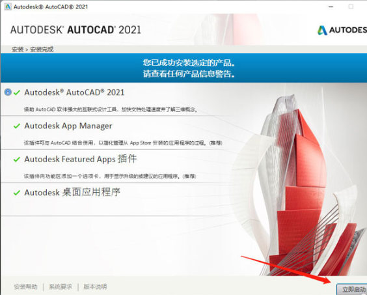Image resolution: width=367 pixels, height=295 pixels.
Task: Click the checkmark beside Autodesk Featured Apps 插件
Action: click(x=17, y=160)
